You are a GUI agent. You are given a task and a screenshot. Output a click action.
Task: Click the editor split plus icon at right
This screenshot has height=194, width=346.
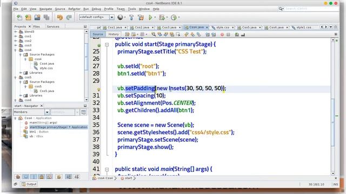coord(336,34)
